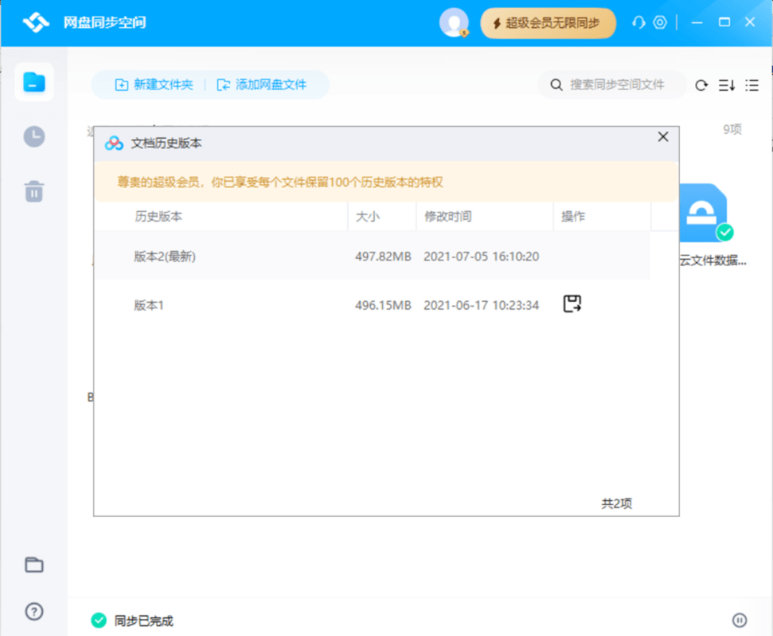Image resolution: width=773 pixels, height=636 pixels.
Task: Toggle list view mode icon
Action: tap(752, 85)
